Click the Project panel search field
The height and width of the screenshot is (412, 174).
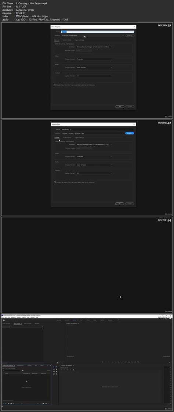click(x=12, y=371)
